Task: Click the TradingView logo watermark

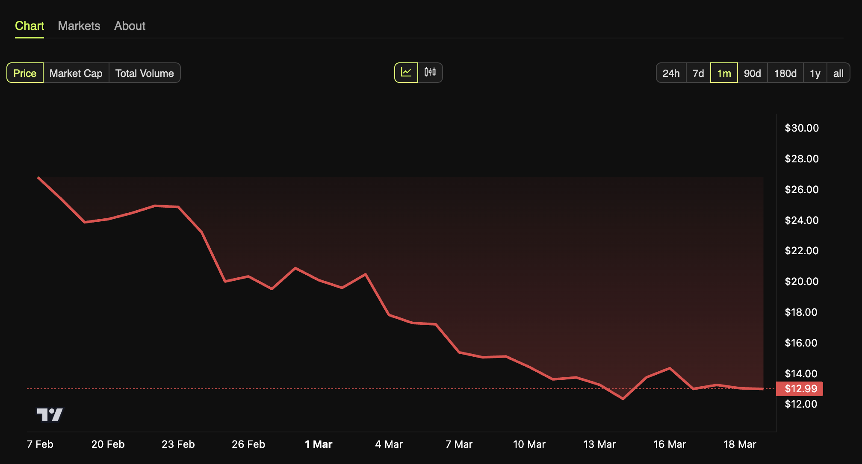Action: [x=50, y=414]
